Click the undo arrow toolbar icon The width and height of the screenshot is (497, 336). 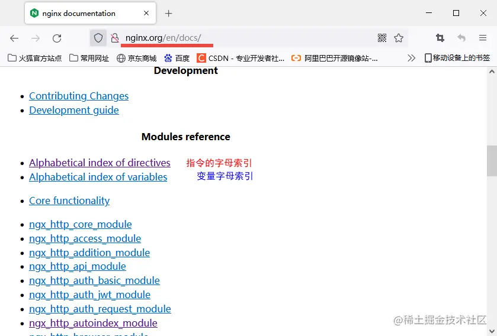[461, 38]
